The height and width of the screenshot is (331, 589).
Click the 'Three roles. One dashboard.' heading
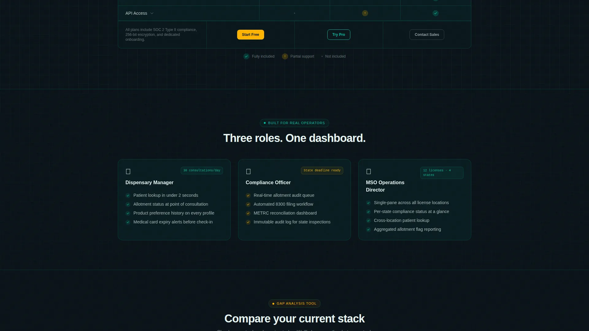click(294, 138)
